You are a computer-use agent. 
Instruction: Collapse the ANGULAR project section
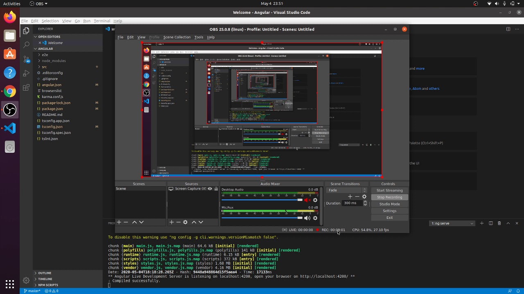click(68, 49)
